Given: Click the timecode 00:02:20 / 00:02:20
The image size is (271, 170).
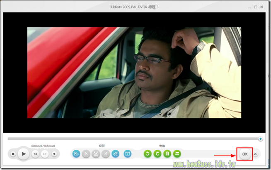Looking at the screenshot, I should (43, 146).
